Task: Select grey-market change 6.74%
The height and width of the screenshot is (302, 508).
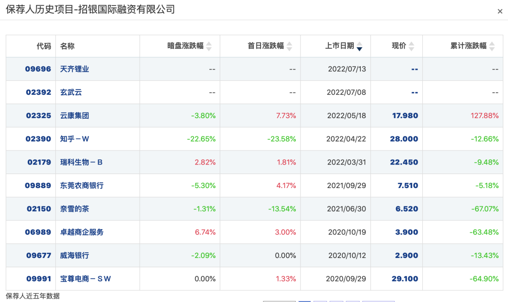Action: click(205, 232)
